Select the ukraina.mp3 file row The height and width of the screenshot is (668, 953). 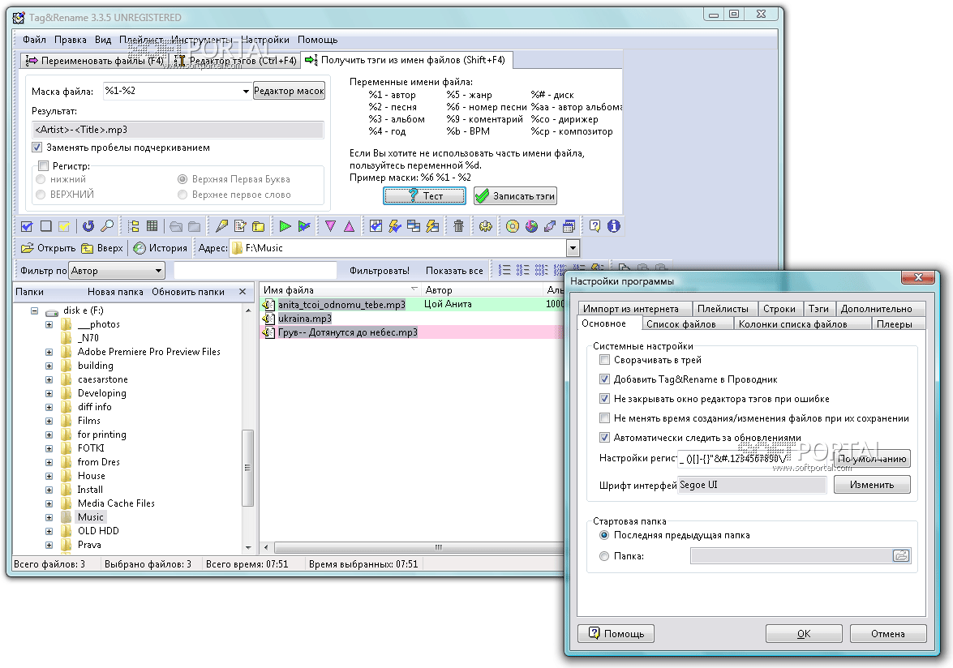[x=304, y=319]
